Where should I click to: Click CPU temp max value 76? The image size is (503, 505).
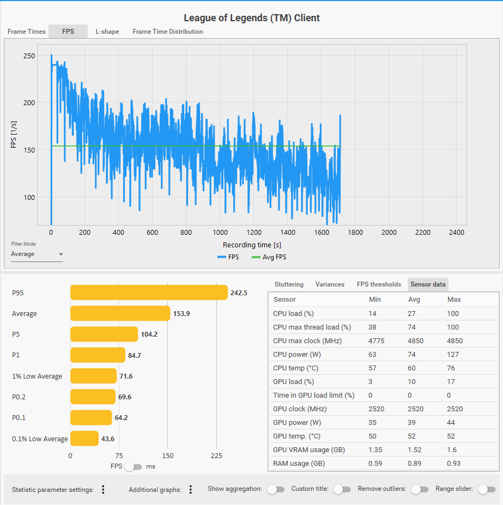tap(451, 368)
